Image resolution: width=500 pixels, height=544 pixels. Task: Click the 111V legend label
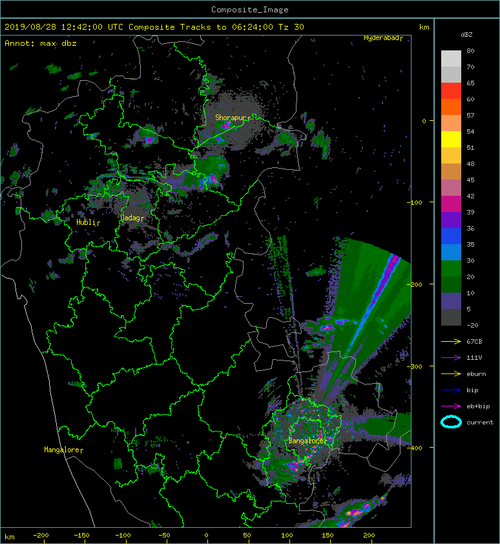(474, 358)
